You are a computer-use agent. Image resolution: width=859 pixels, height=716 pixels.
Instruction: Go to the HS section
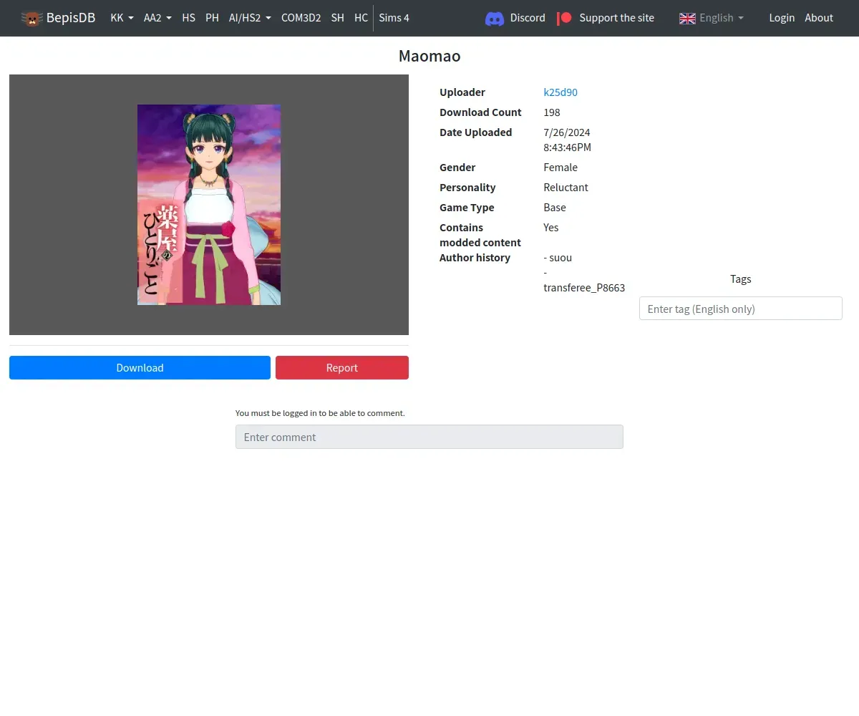pos(188,18)
